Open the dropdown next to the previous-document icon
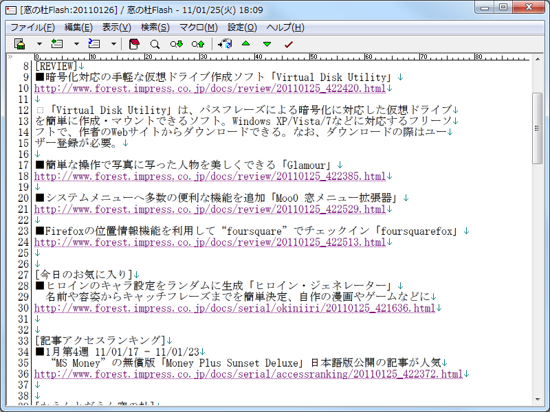Image resolution: width=550 pixels, height=412 pixels. (77, 43)
